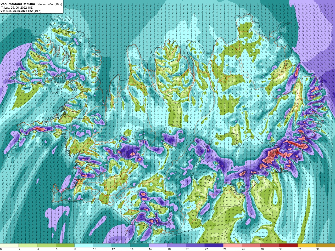
Task: Click legend scale number "0"
Action: point(1,249)
